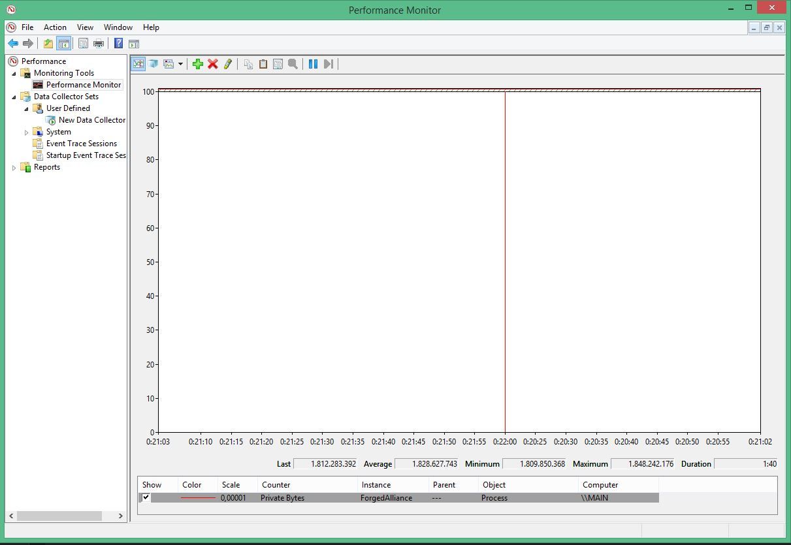Open the graph type dropdown arrow
791x545 pixels.
coord(180,64)
